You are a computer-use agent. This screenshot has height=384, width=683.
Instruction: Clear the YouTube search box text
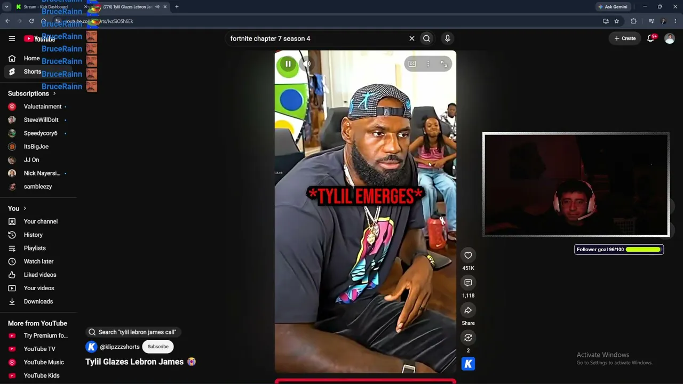pyautogui.click(x=412, y=38)
